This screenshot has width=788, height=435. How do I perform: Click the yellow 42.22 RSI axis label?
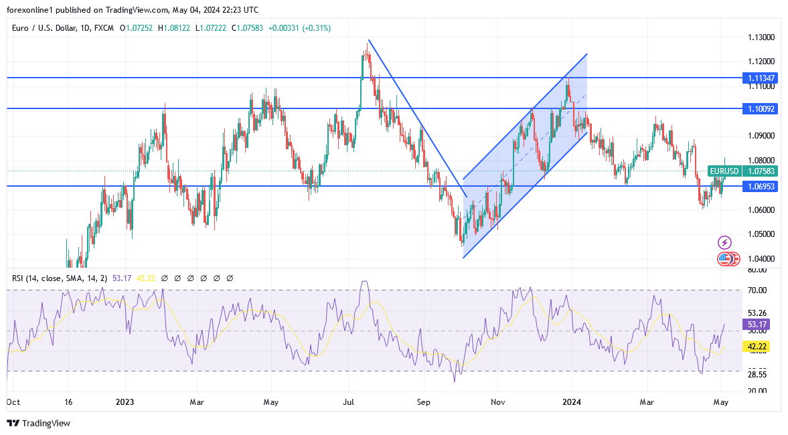pyautogui.click(x=757, y=347)
